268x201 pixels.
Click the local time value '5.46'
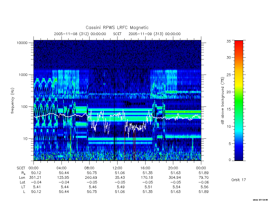click(93, 187)
